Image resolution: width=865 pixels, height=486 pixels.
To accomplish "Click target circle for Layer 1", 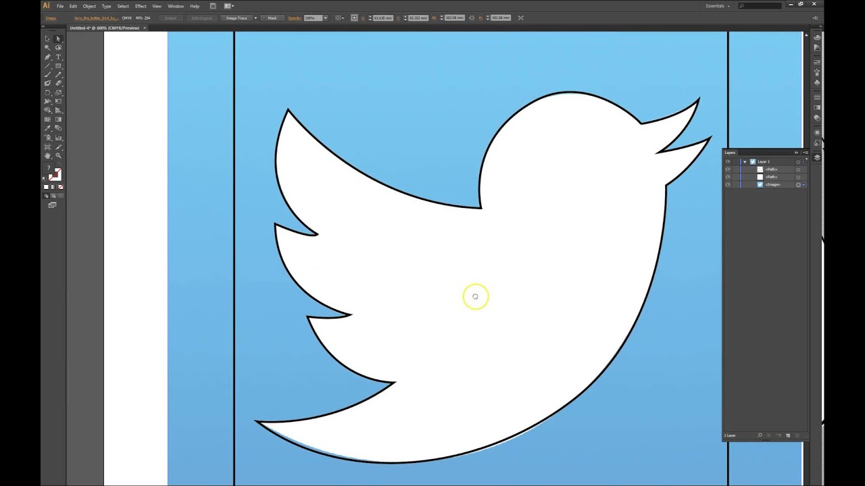I will point(798,162).
